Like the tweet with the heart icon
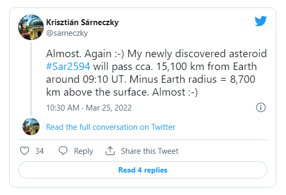This screenshot has width=286, height=195. pos(25,151)
